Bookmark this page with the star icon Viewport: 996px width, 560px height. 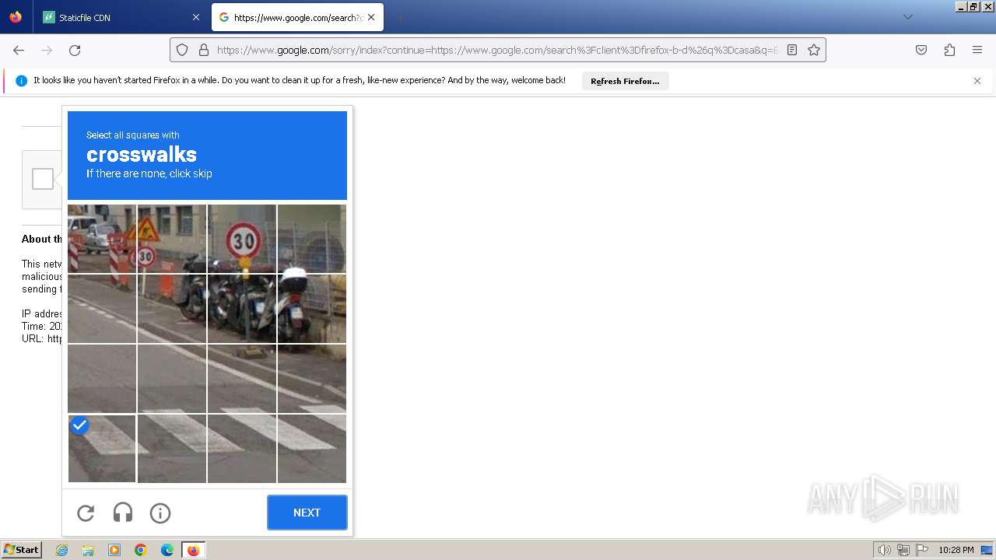pyautogui.click(x=814, y=50)
